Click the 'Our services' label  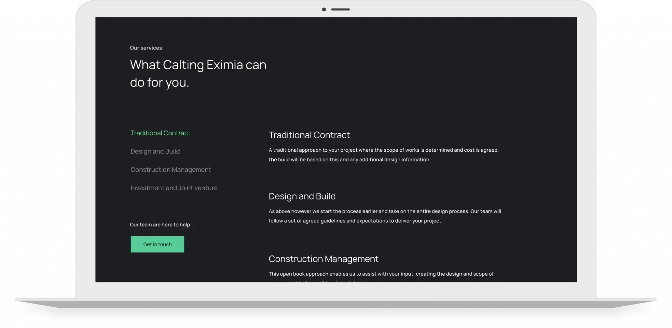146,48
